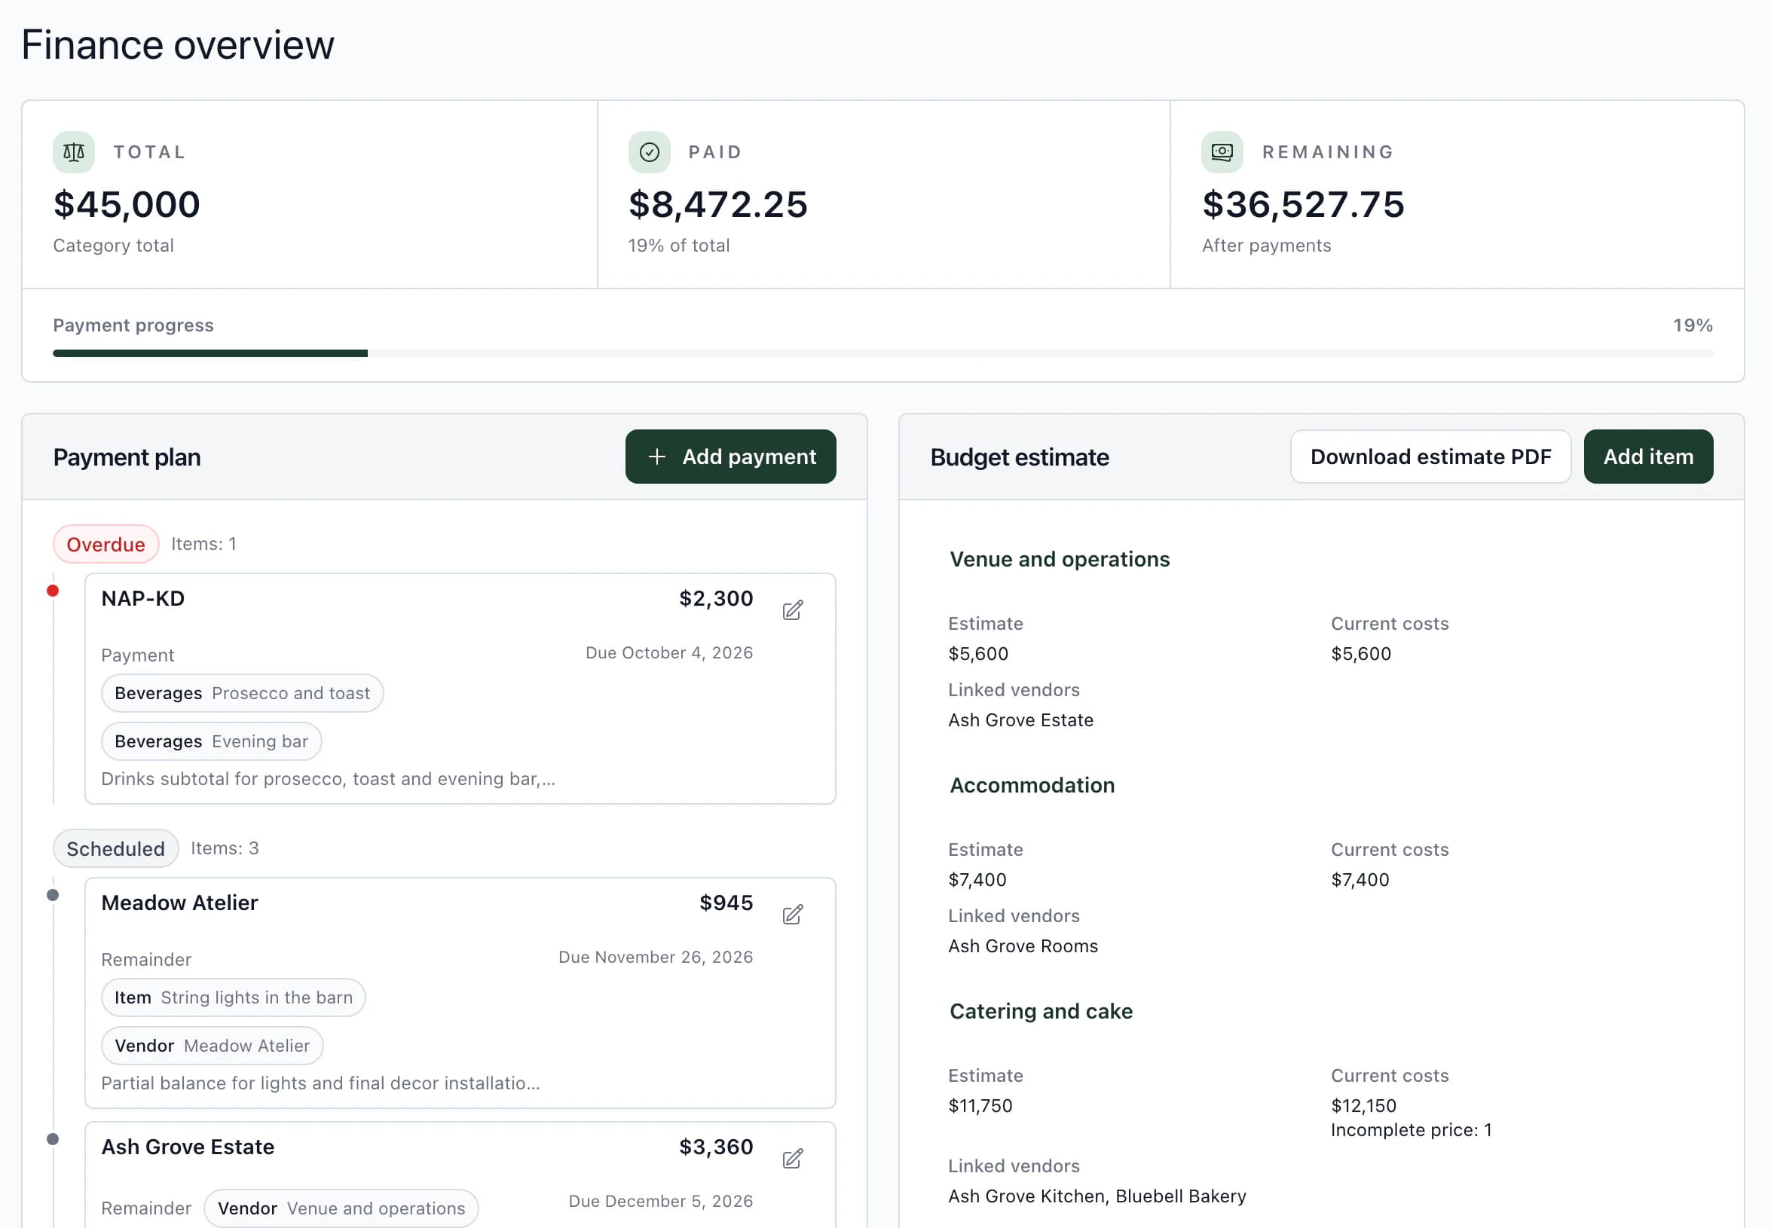
Task: Click the $3,360 payment amount
Action: [716, 1147]
